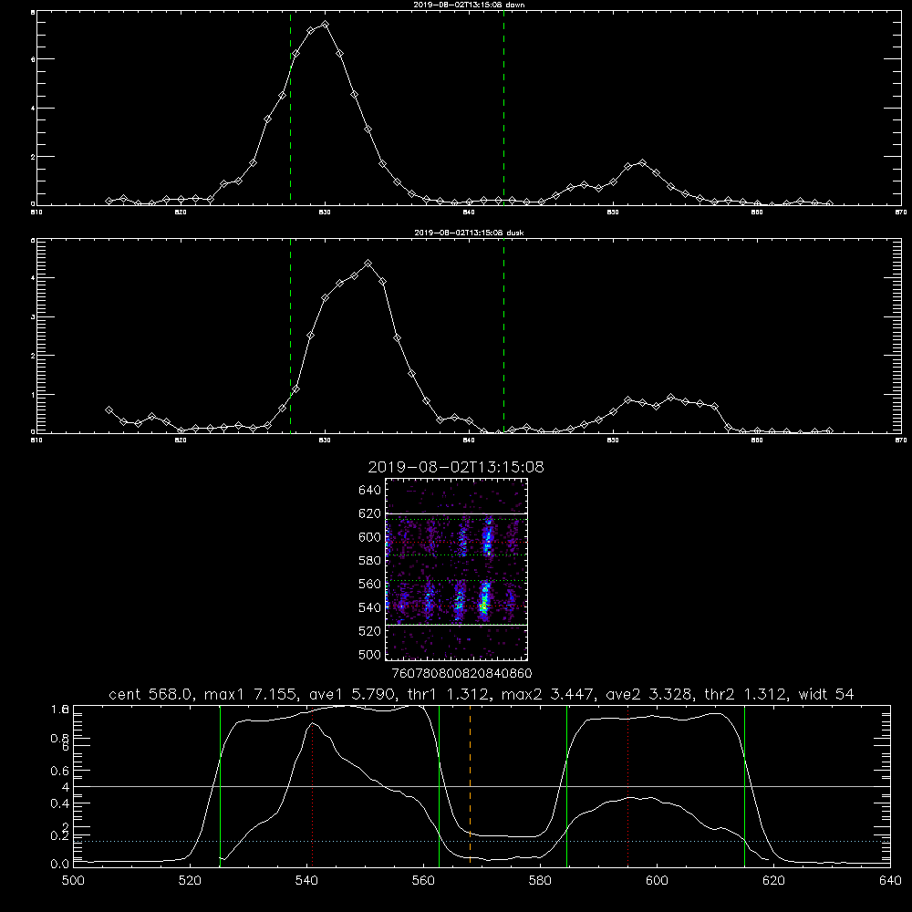Select 'thr1 1.312' in the stats line
This screenshot has width=912, height=912.
pos(450,694)
